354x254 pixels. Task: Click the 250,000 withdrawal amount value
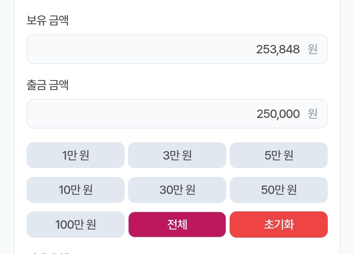[x=278, y=114]
